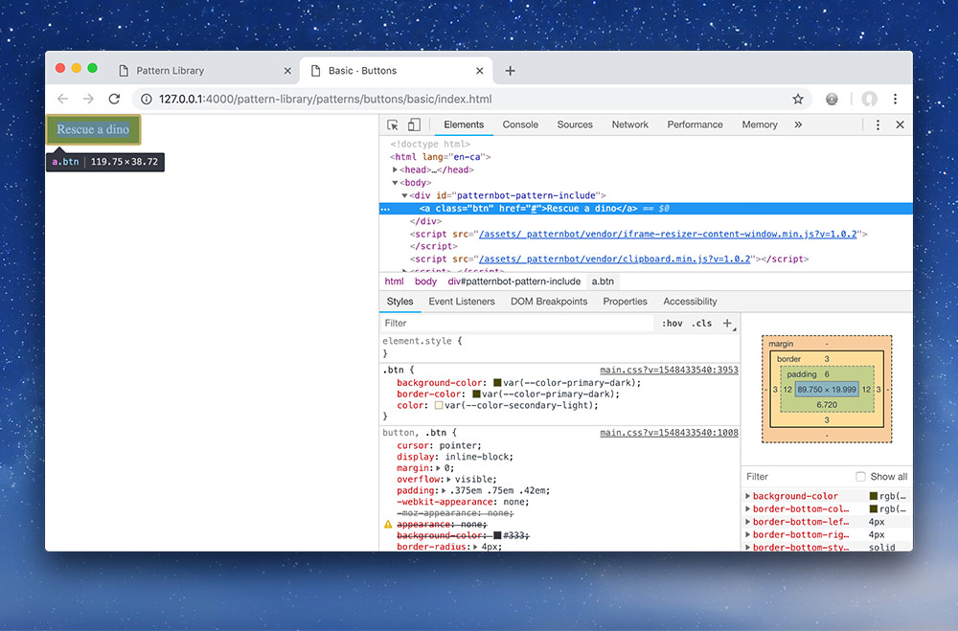This screenshot has width=958, height=631.
Task: Toggle the device toolbar icon
Action: [x=414, y=124]
